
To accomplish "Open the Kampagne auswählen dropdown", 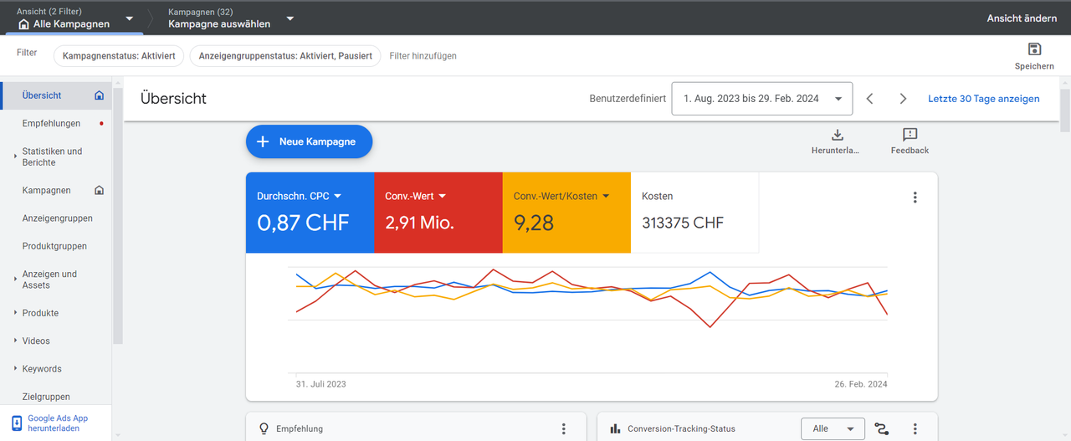I will [x=290, y=18].
